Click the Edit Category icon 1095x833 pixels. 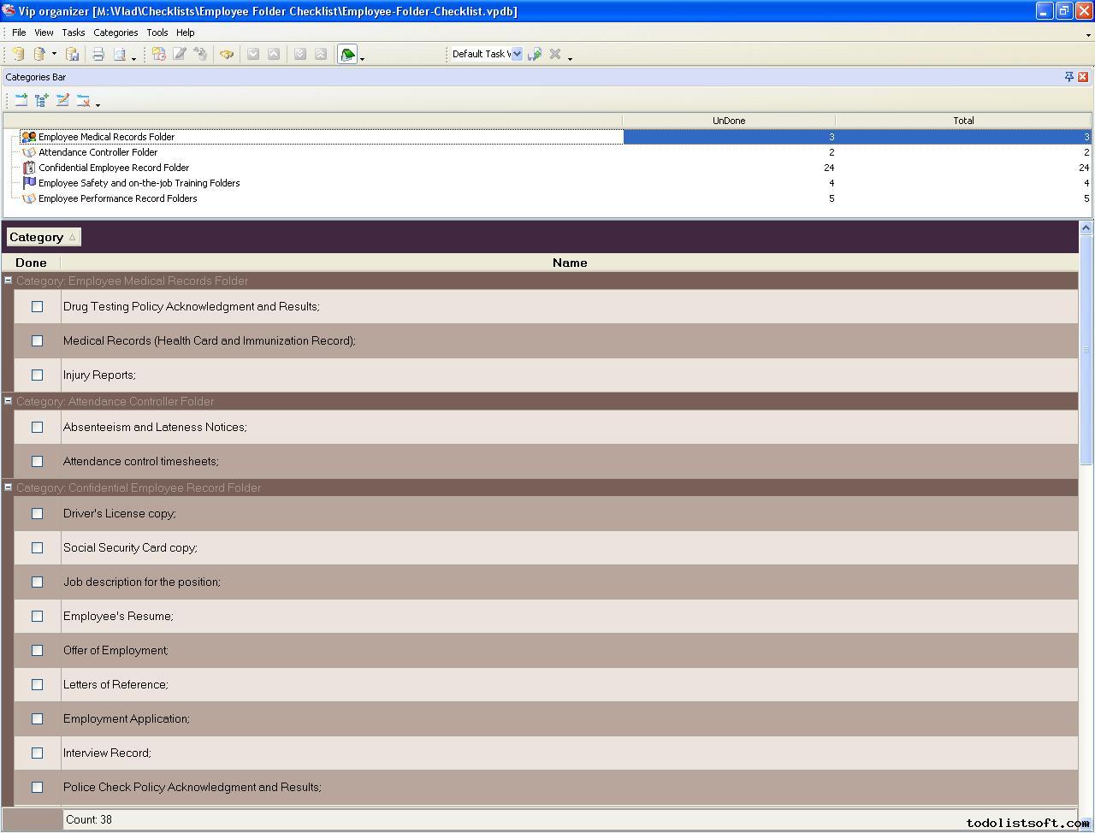(x=62, y=100)
